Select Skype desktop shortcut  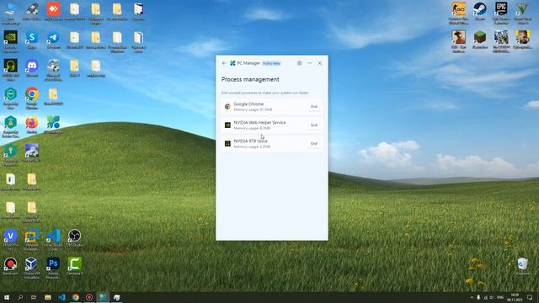(x=32, y=40)
